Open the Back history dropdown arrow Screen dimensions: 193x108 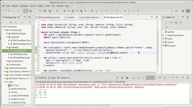click(x=138, y=11)
